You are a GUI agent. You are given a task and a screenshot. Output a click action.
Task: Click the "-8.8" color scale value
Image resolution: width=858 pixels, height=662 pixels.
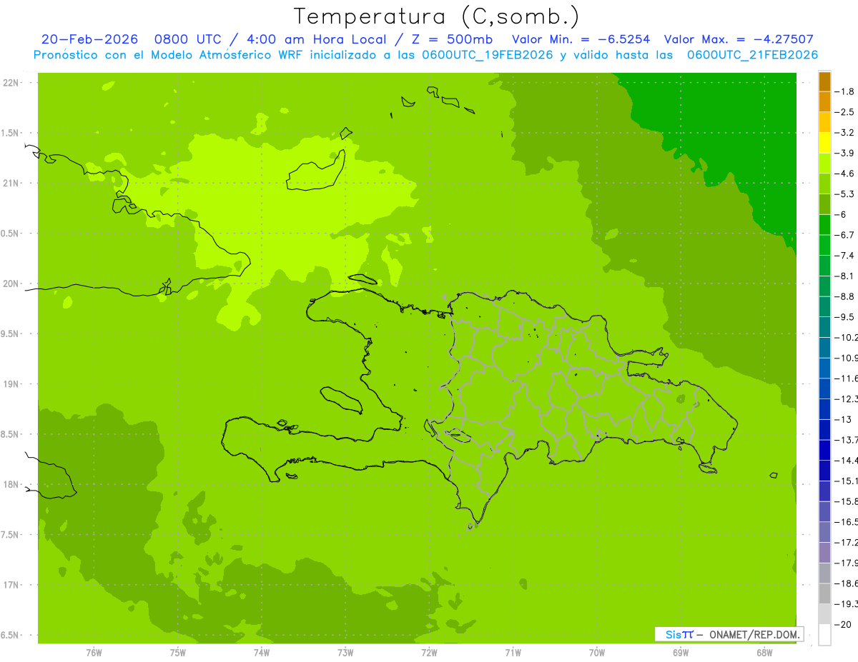click(x=845, y=296)
